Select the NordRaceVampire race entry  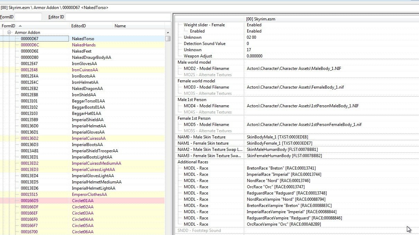297,199
